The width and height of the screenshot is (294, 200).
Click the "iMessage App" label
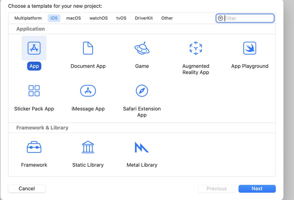[x=88, y=109]
